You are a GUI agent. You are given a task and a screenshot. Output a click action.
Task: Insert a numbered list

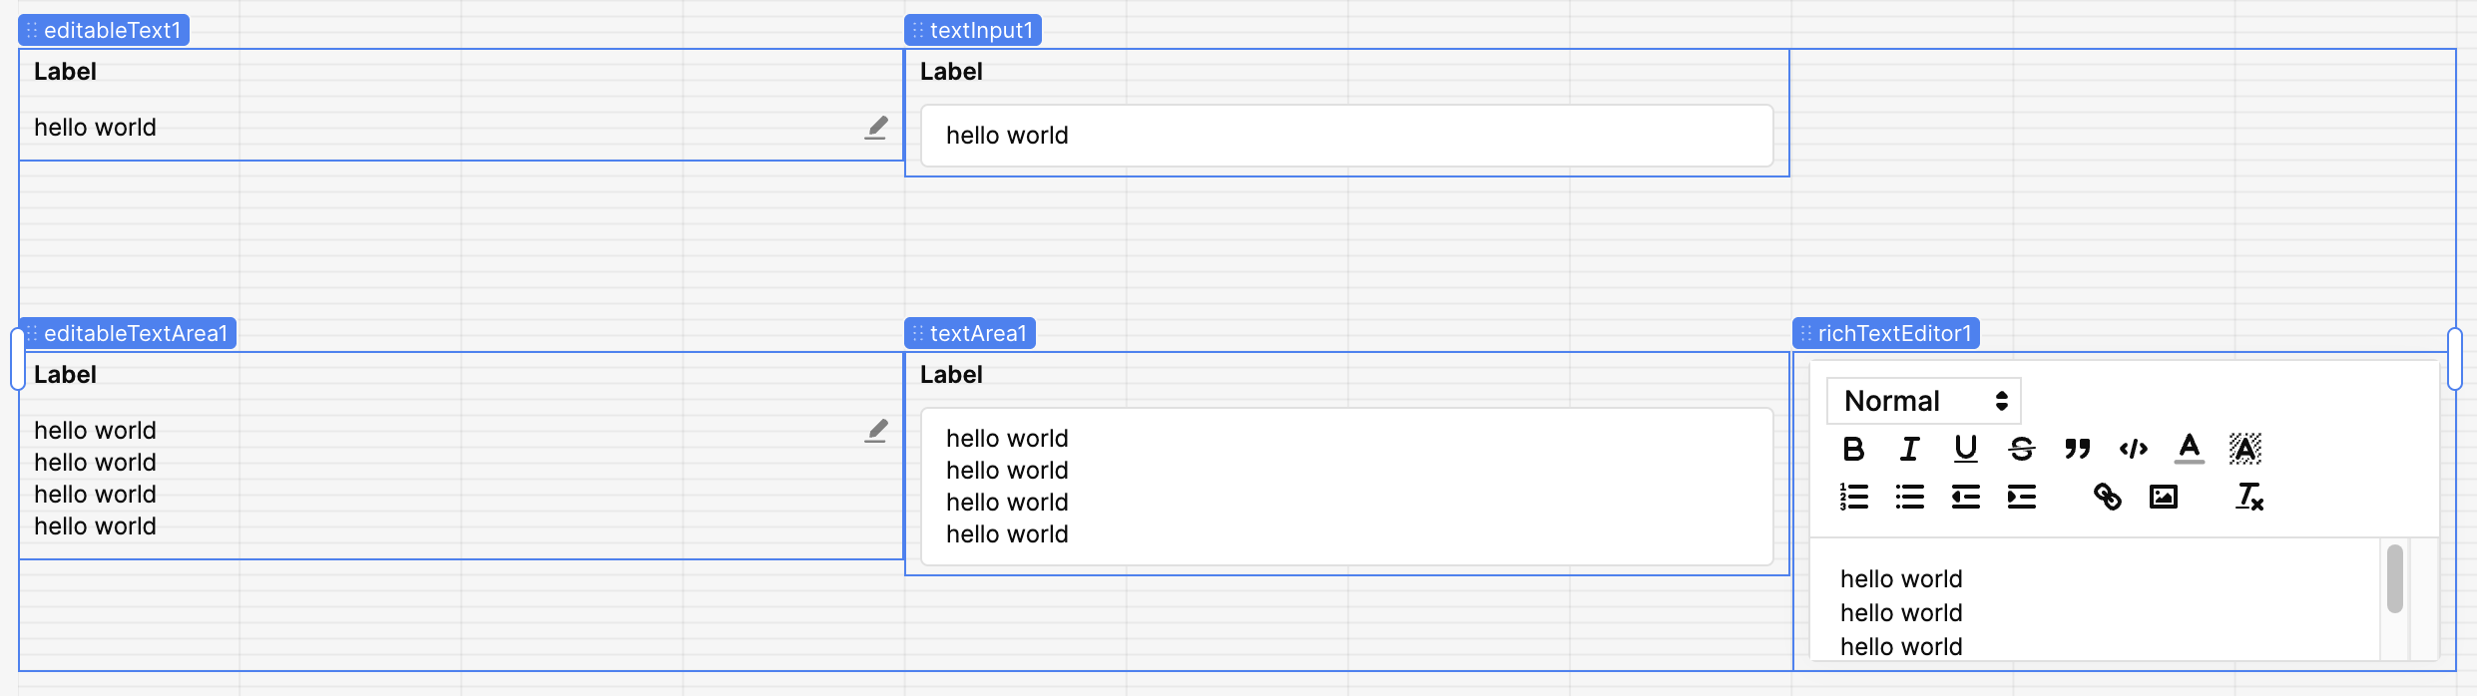click(1853, 497)
